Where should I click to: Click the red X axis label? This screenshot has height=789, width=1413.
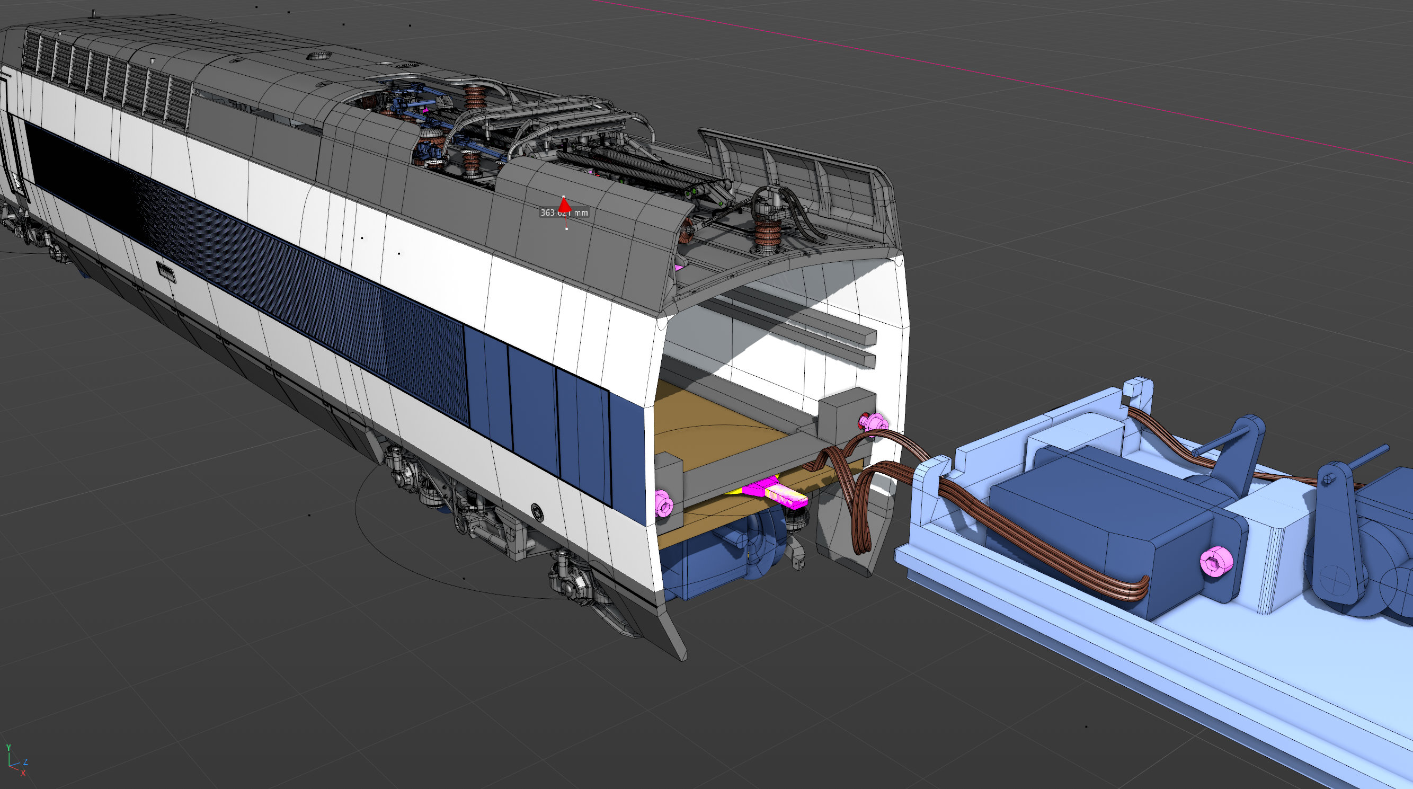[23, 774]
